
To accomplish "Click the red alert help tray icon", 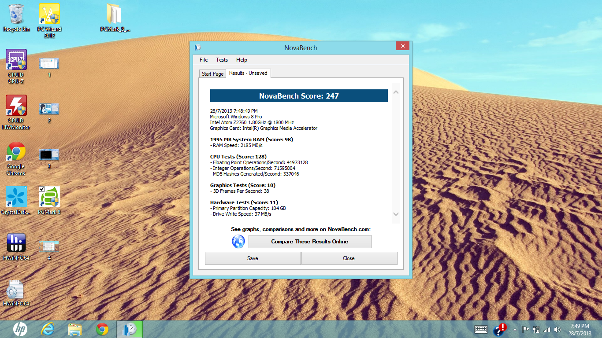I will tap(500, 329).
